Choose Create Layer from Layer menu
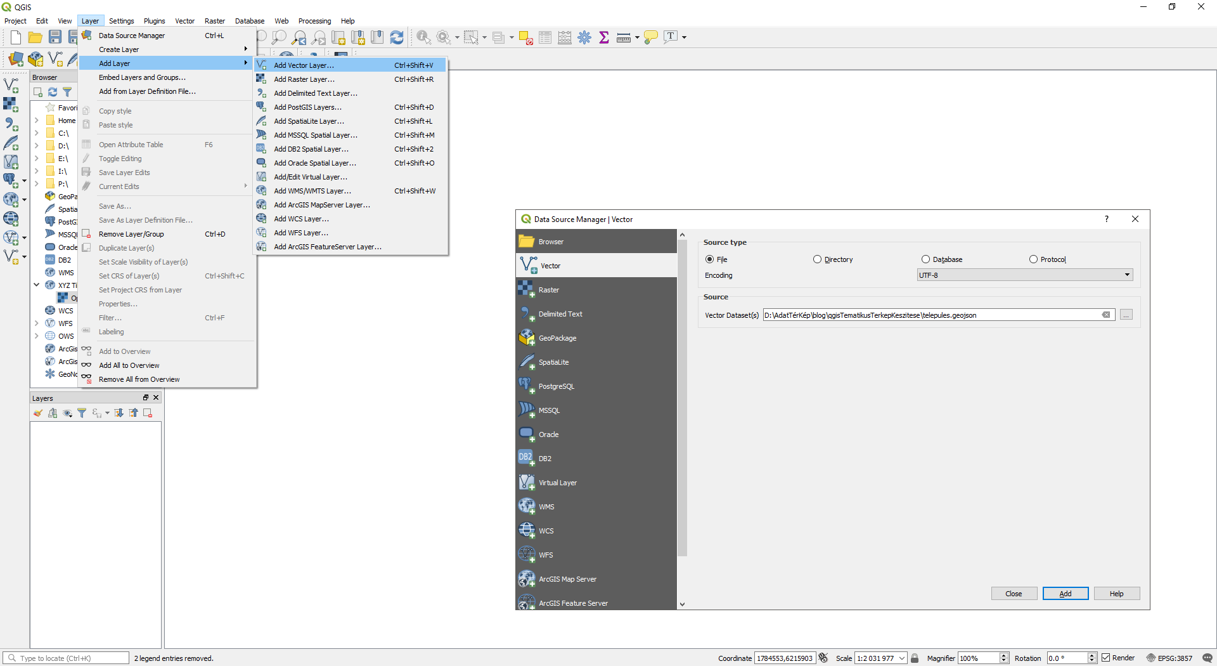The height and width of the screenshot is (666, 1217). (x=167, y=49)
